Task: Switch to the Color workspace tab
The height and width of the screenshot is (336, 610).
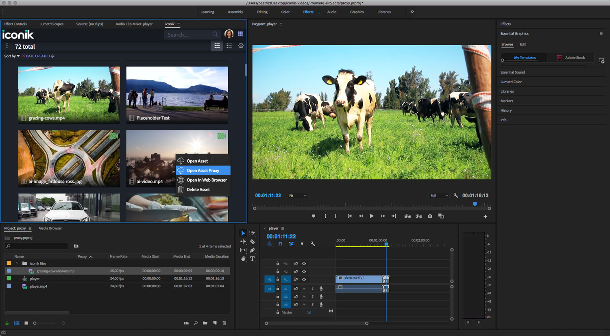Action: tap(285, 12)
